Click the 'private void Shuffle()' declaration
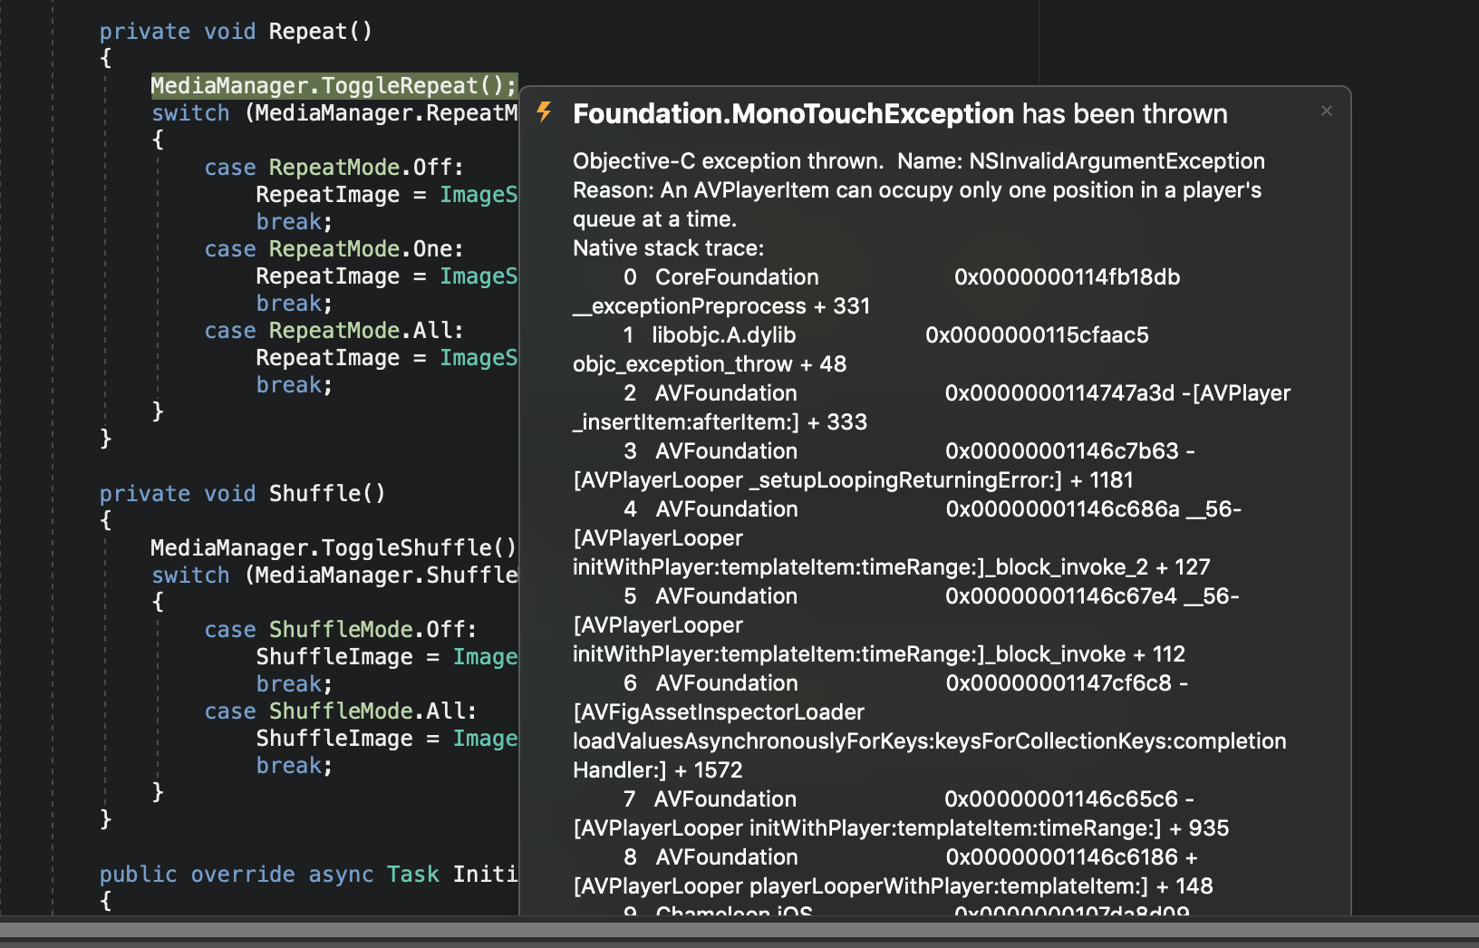Screen dimensions: 1479x948 [x=242, y=493]
